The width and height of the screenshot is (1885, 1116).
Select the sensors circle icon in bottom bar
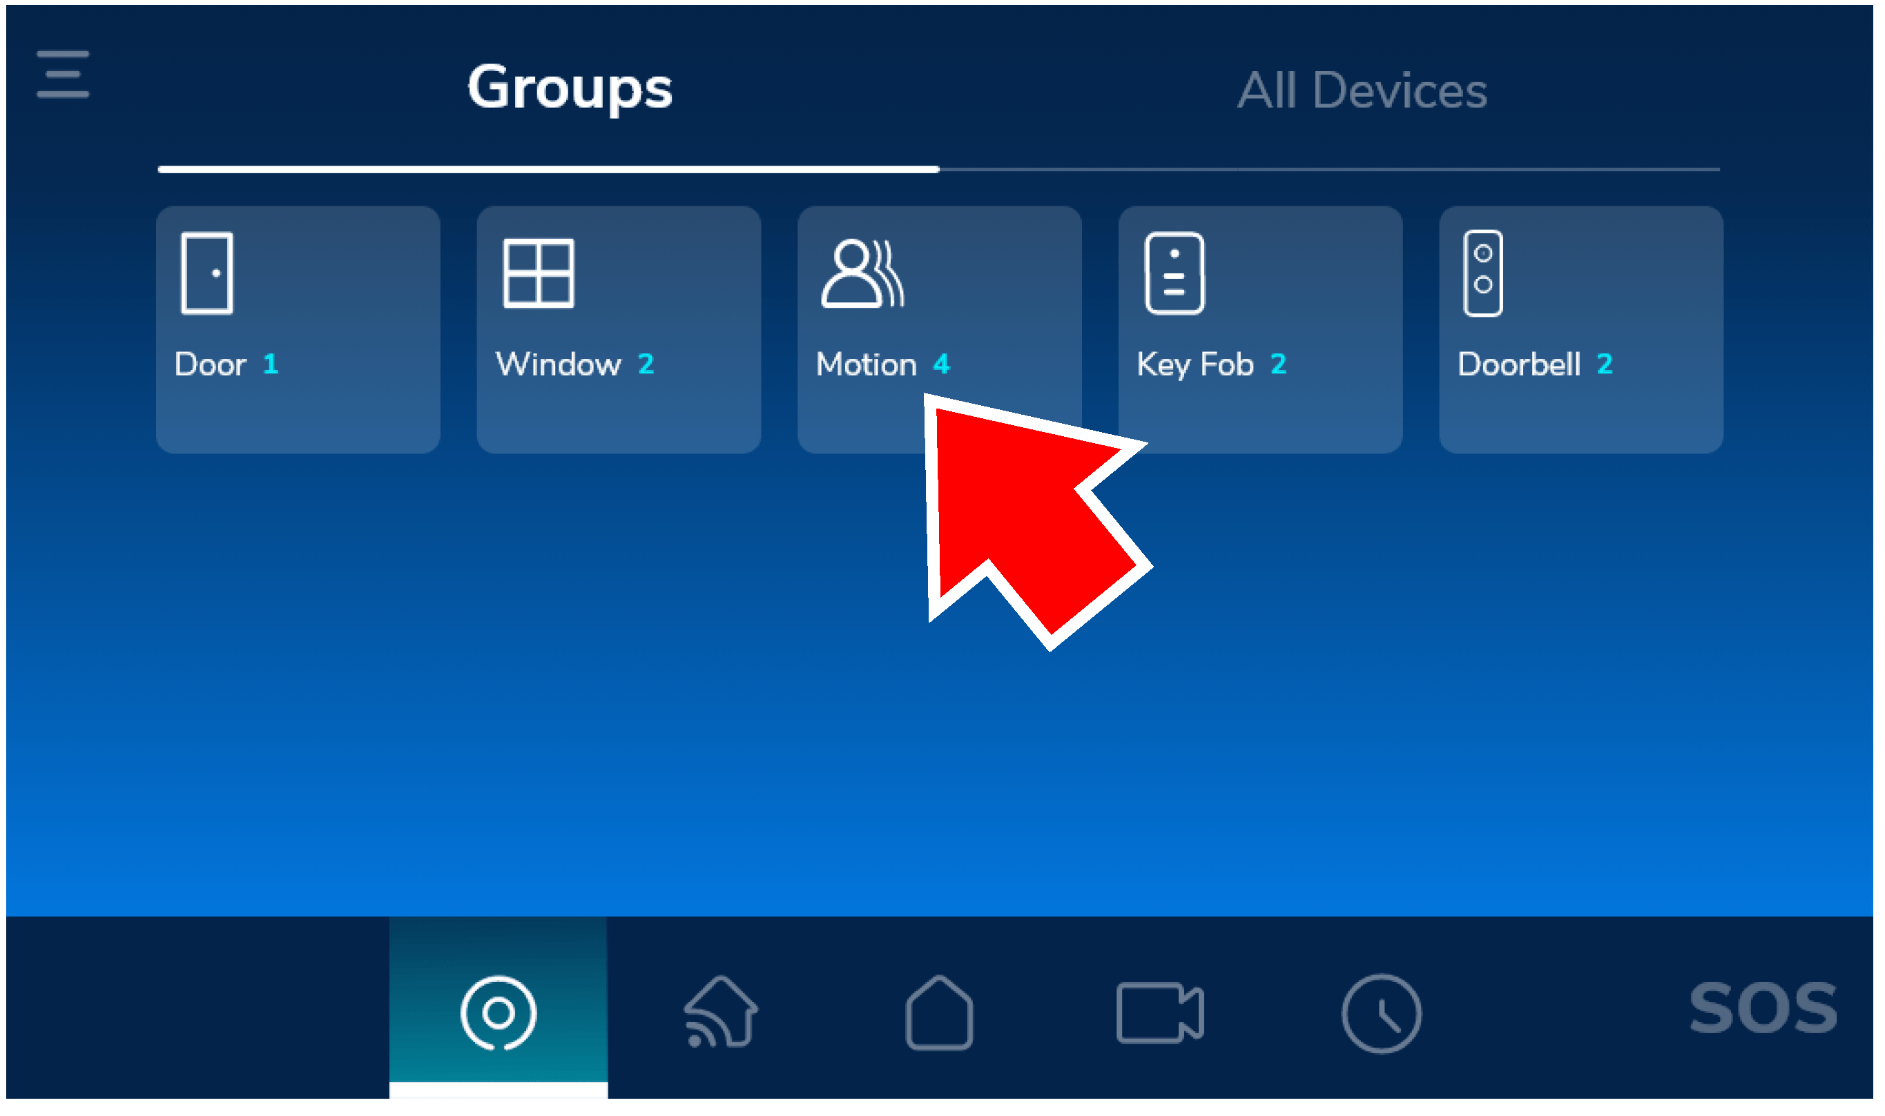[x=498, y=1014]
